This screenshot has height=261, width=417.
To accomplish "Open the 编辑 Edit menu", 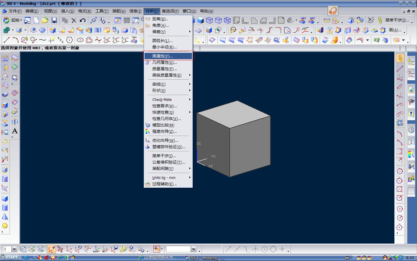I will tap(32, 11).
